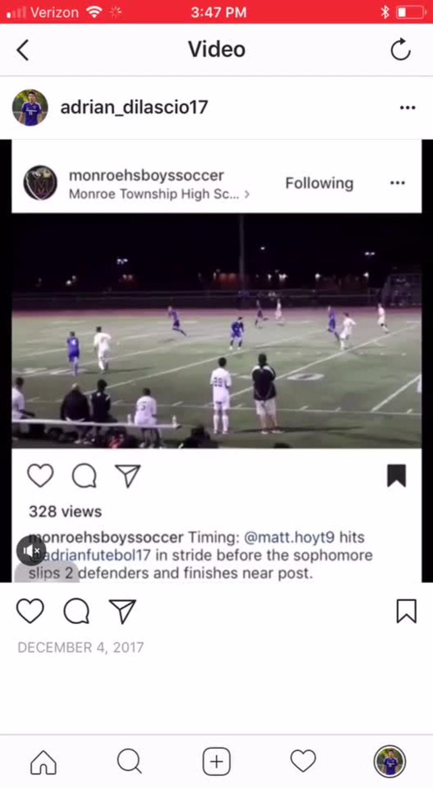The height and width of the screenshot is (788, 433).
Task: Go back with the left chevron arrow
Action: point(22,50)
